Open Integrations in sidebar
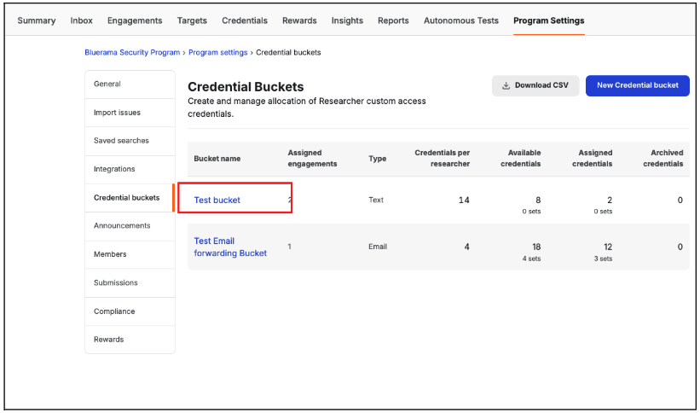The image size is (700, 413). pyautogui.click(x=130, y=169)
